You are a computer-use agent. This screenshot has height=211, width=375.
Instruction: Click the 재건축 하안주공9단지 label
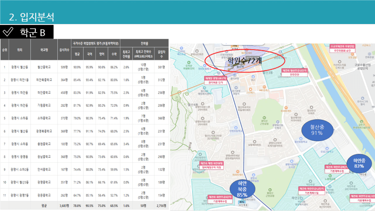click(337, 169)
